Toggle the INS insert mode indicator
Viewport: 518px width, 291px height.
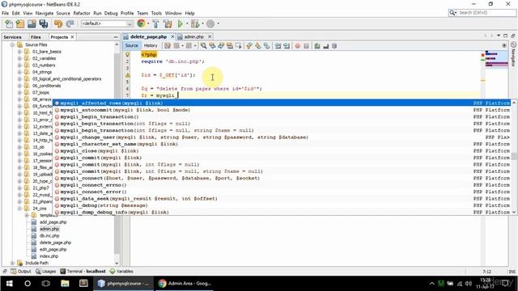click(512, 272)
